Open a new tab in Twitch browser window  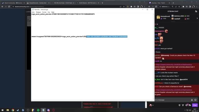coord(174,3)
